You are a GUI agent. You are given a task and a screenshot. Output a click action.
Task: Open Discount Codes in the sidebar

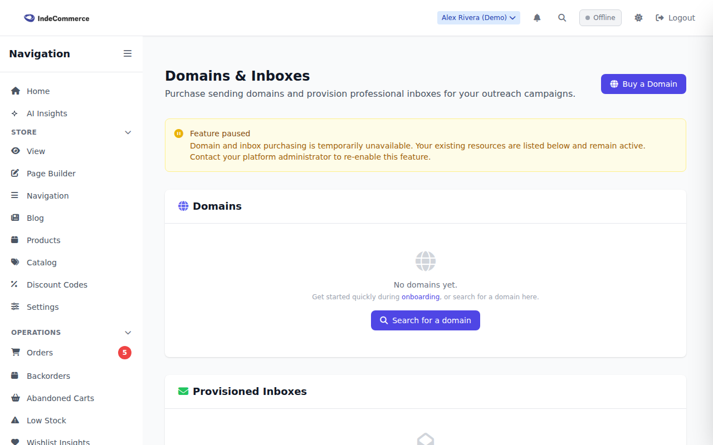[71, 285]
